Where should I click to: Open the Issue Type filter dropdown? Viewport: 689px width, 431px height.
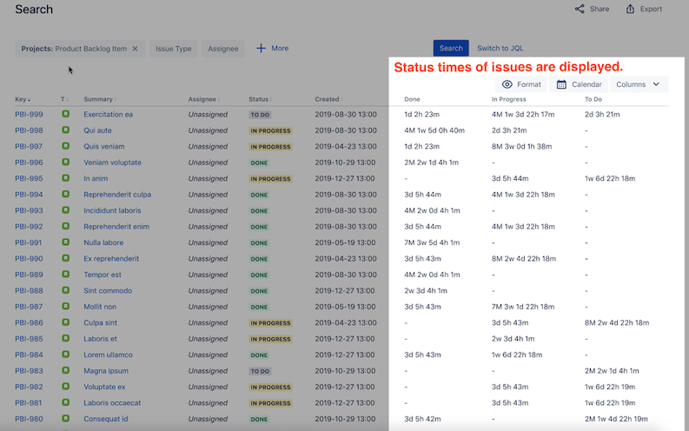(x=174, y=49)
